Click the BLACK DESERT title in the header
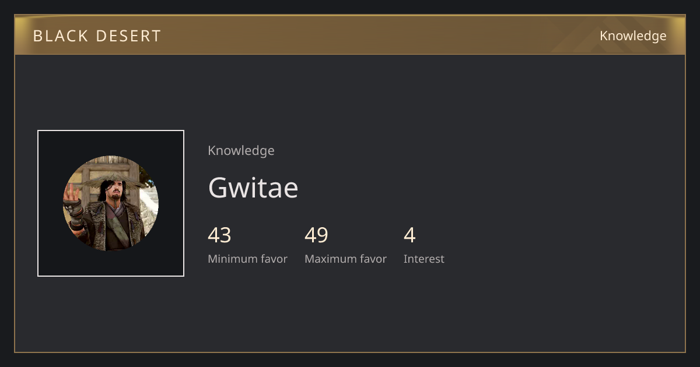Image resolution: width=700 pixels, height=367 pixels. click(97, 36)
